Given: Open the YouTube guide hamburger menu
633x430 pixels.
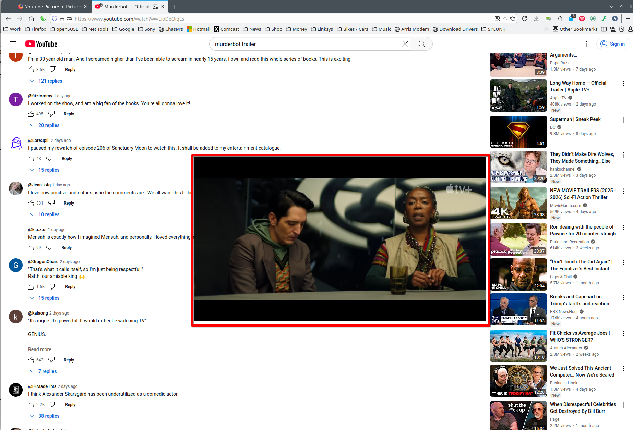Looking at the screenshot, I should [13, 44].
